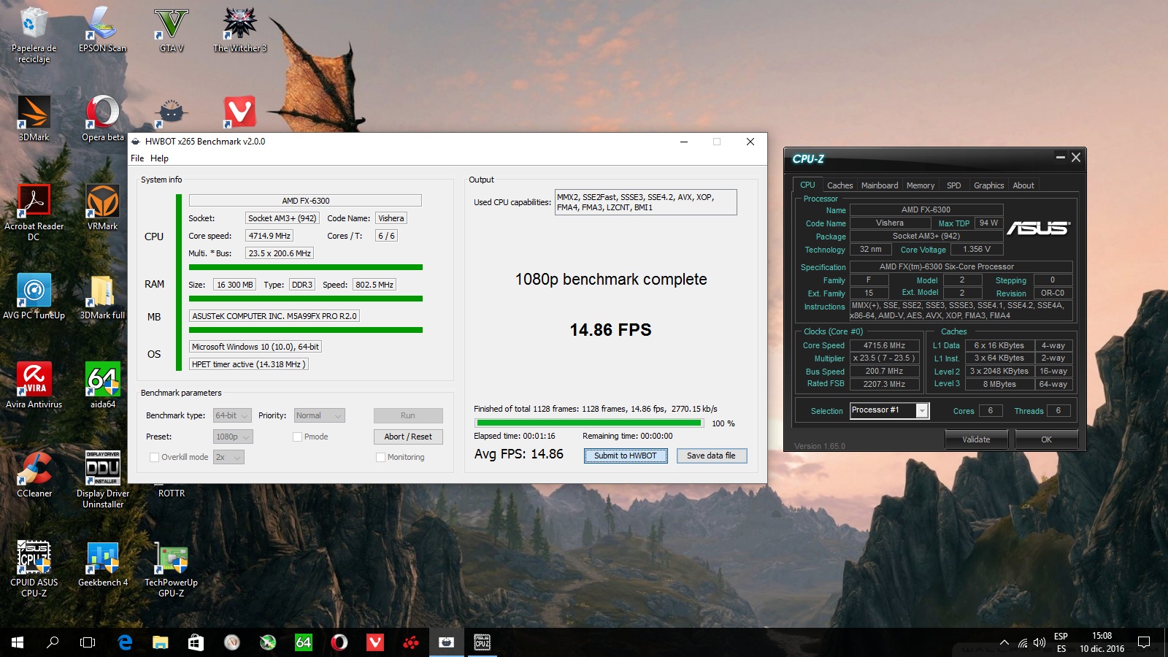Open AIDA64 from the taskbar
This screenshot has height=657, width=1168.
(x=304, y=642)
